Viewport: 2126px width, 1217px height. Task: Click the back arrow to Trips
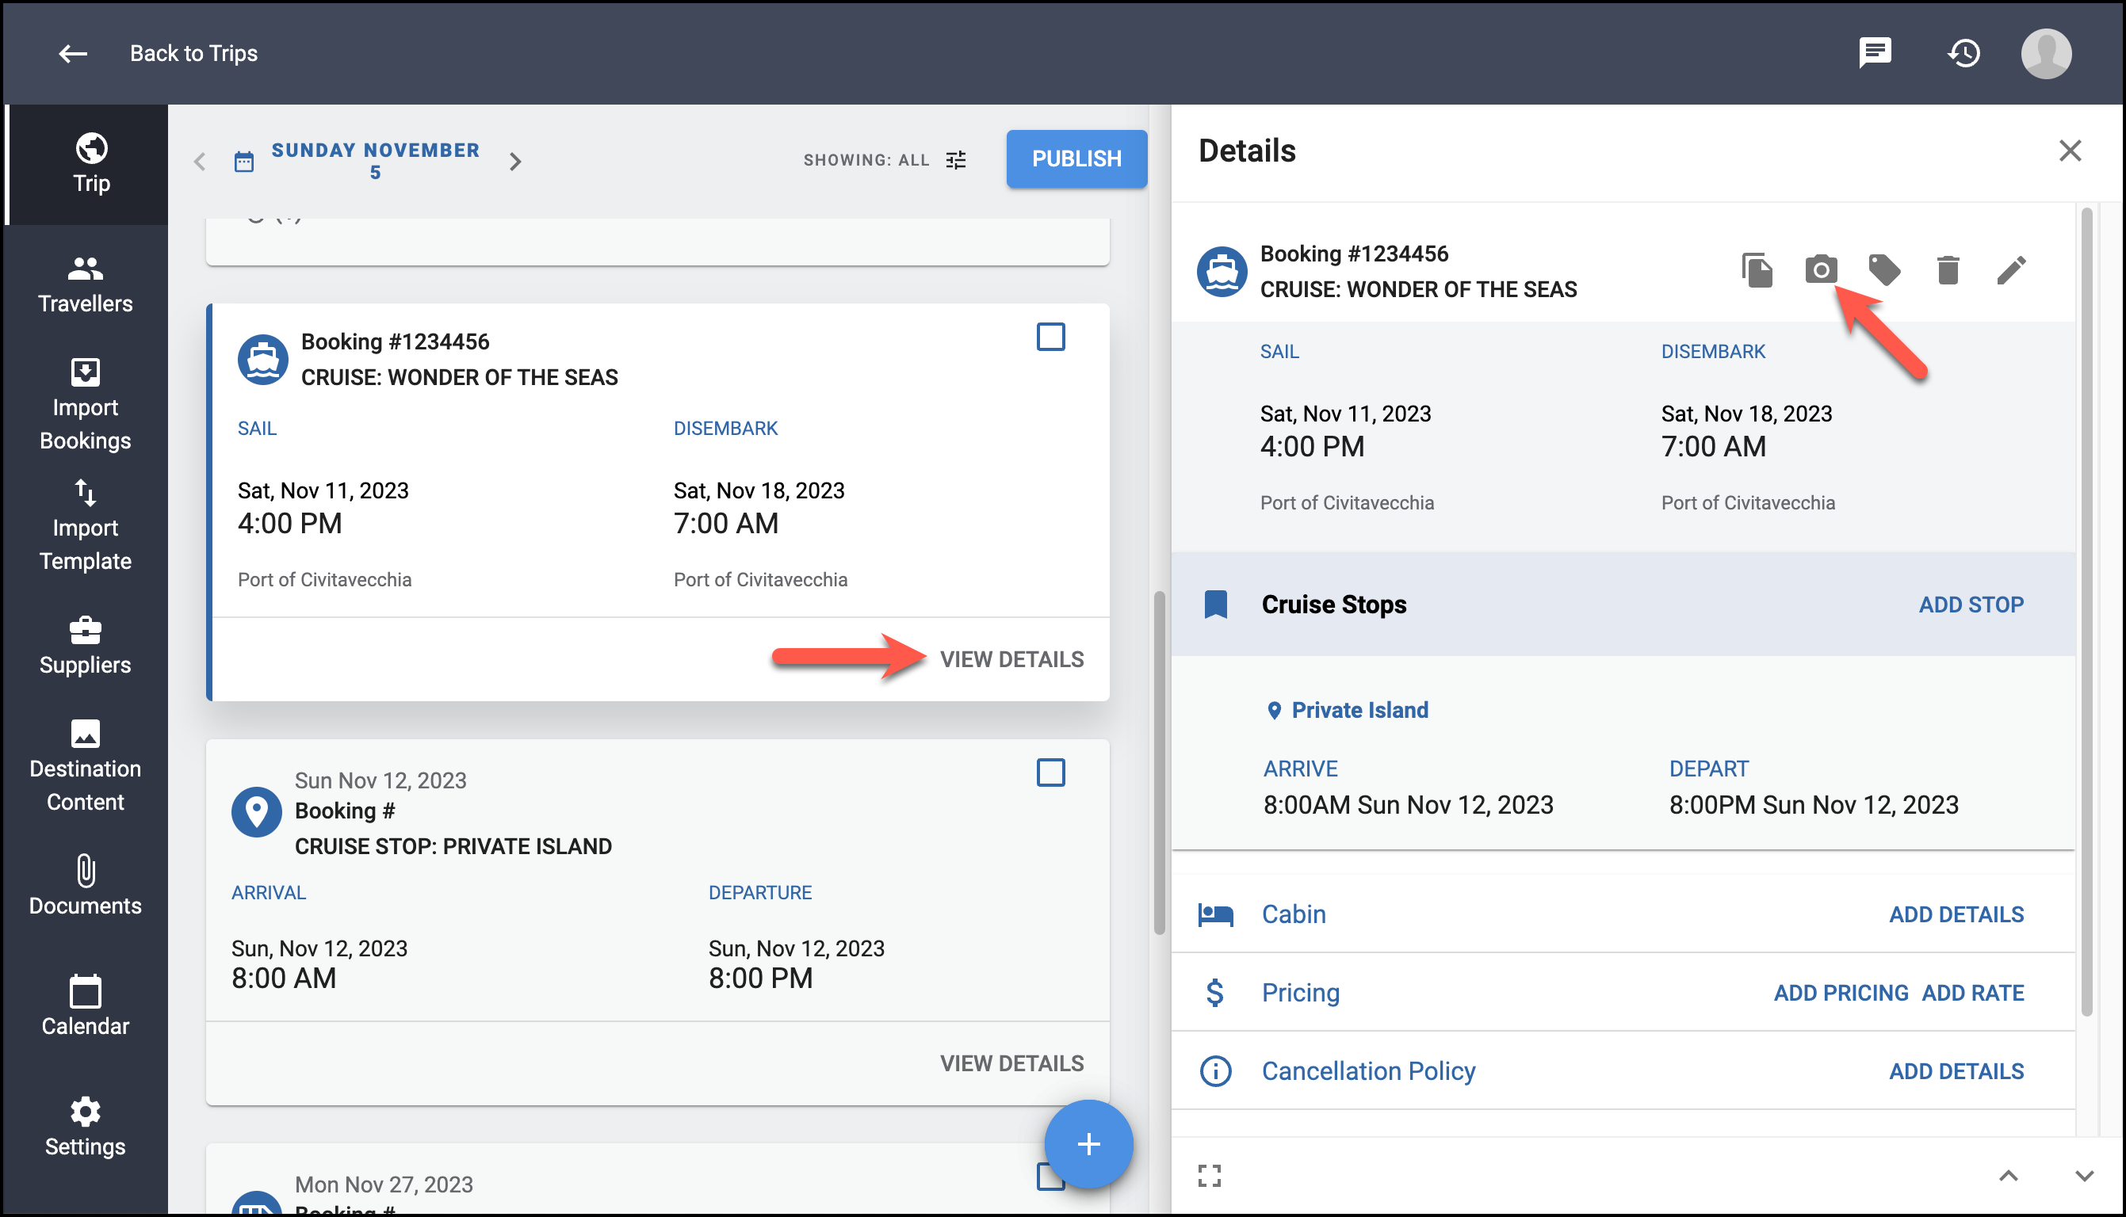tap(73, 54)
